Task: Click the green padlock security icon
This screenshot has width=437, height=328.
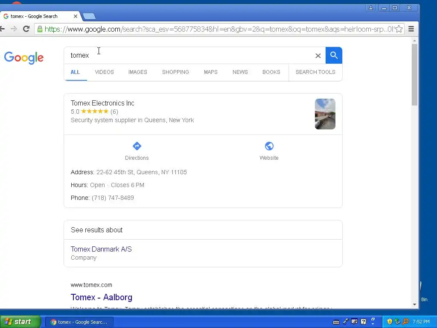Action: pos(40,29)
